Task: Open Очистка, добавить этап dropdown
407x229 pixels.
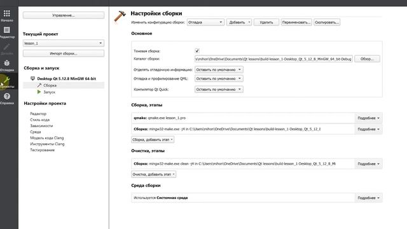Action: [x=154, y=174]
